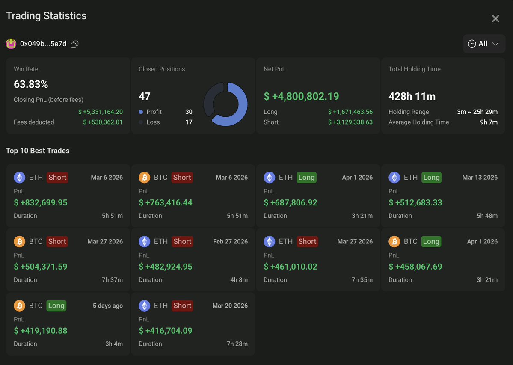Click the wallet address text 0x049b...5e7d
Image resolution: width=513 pixels, height=365 pixels.
[43, 44]
